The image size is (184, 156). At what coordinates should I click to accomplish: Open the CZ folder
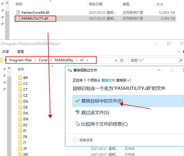[x=23, y=95]
